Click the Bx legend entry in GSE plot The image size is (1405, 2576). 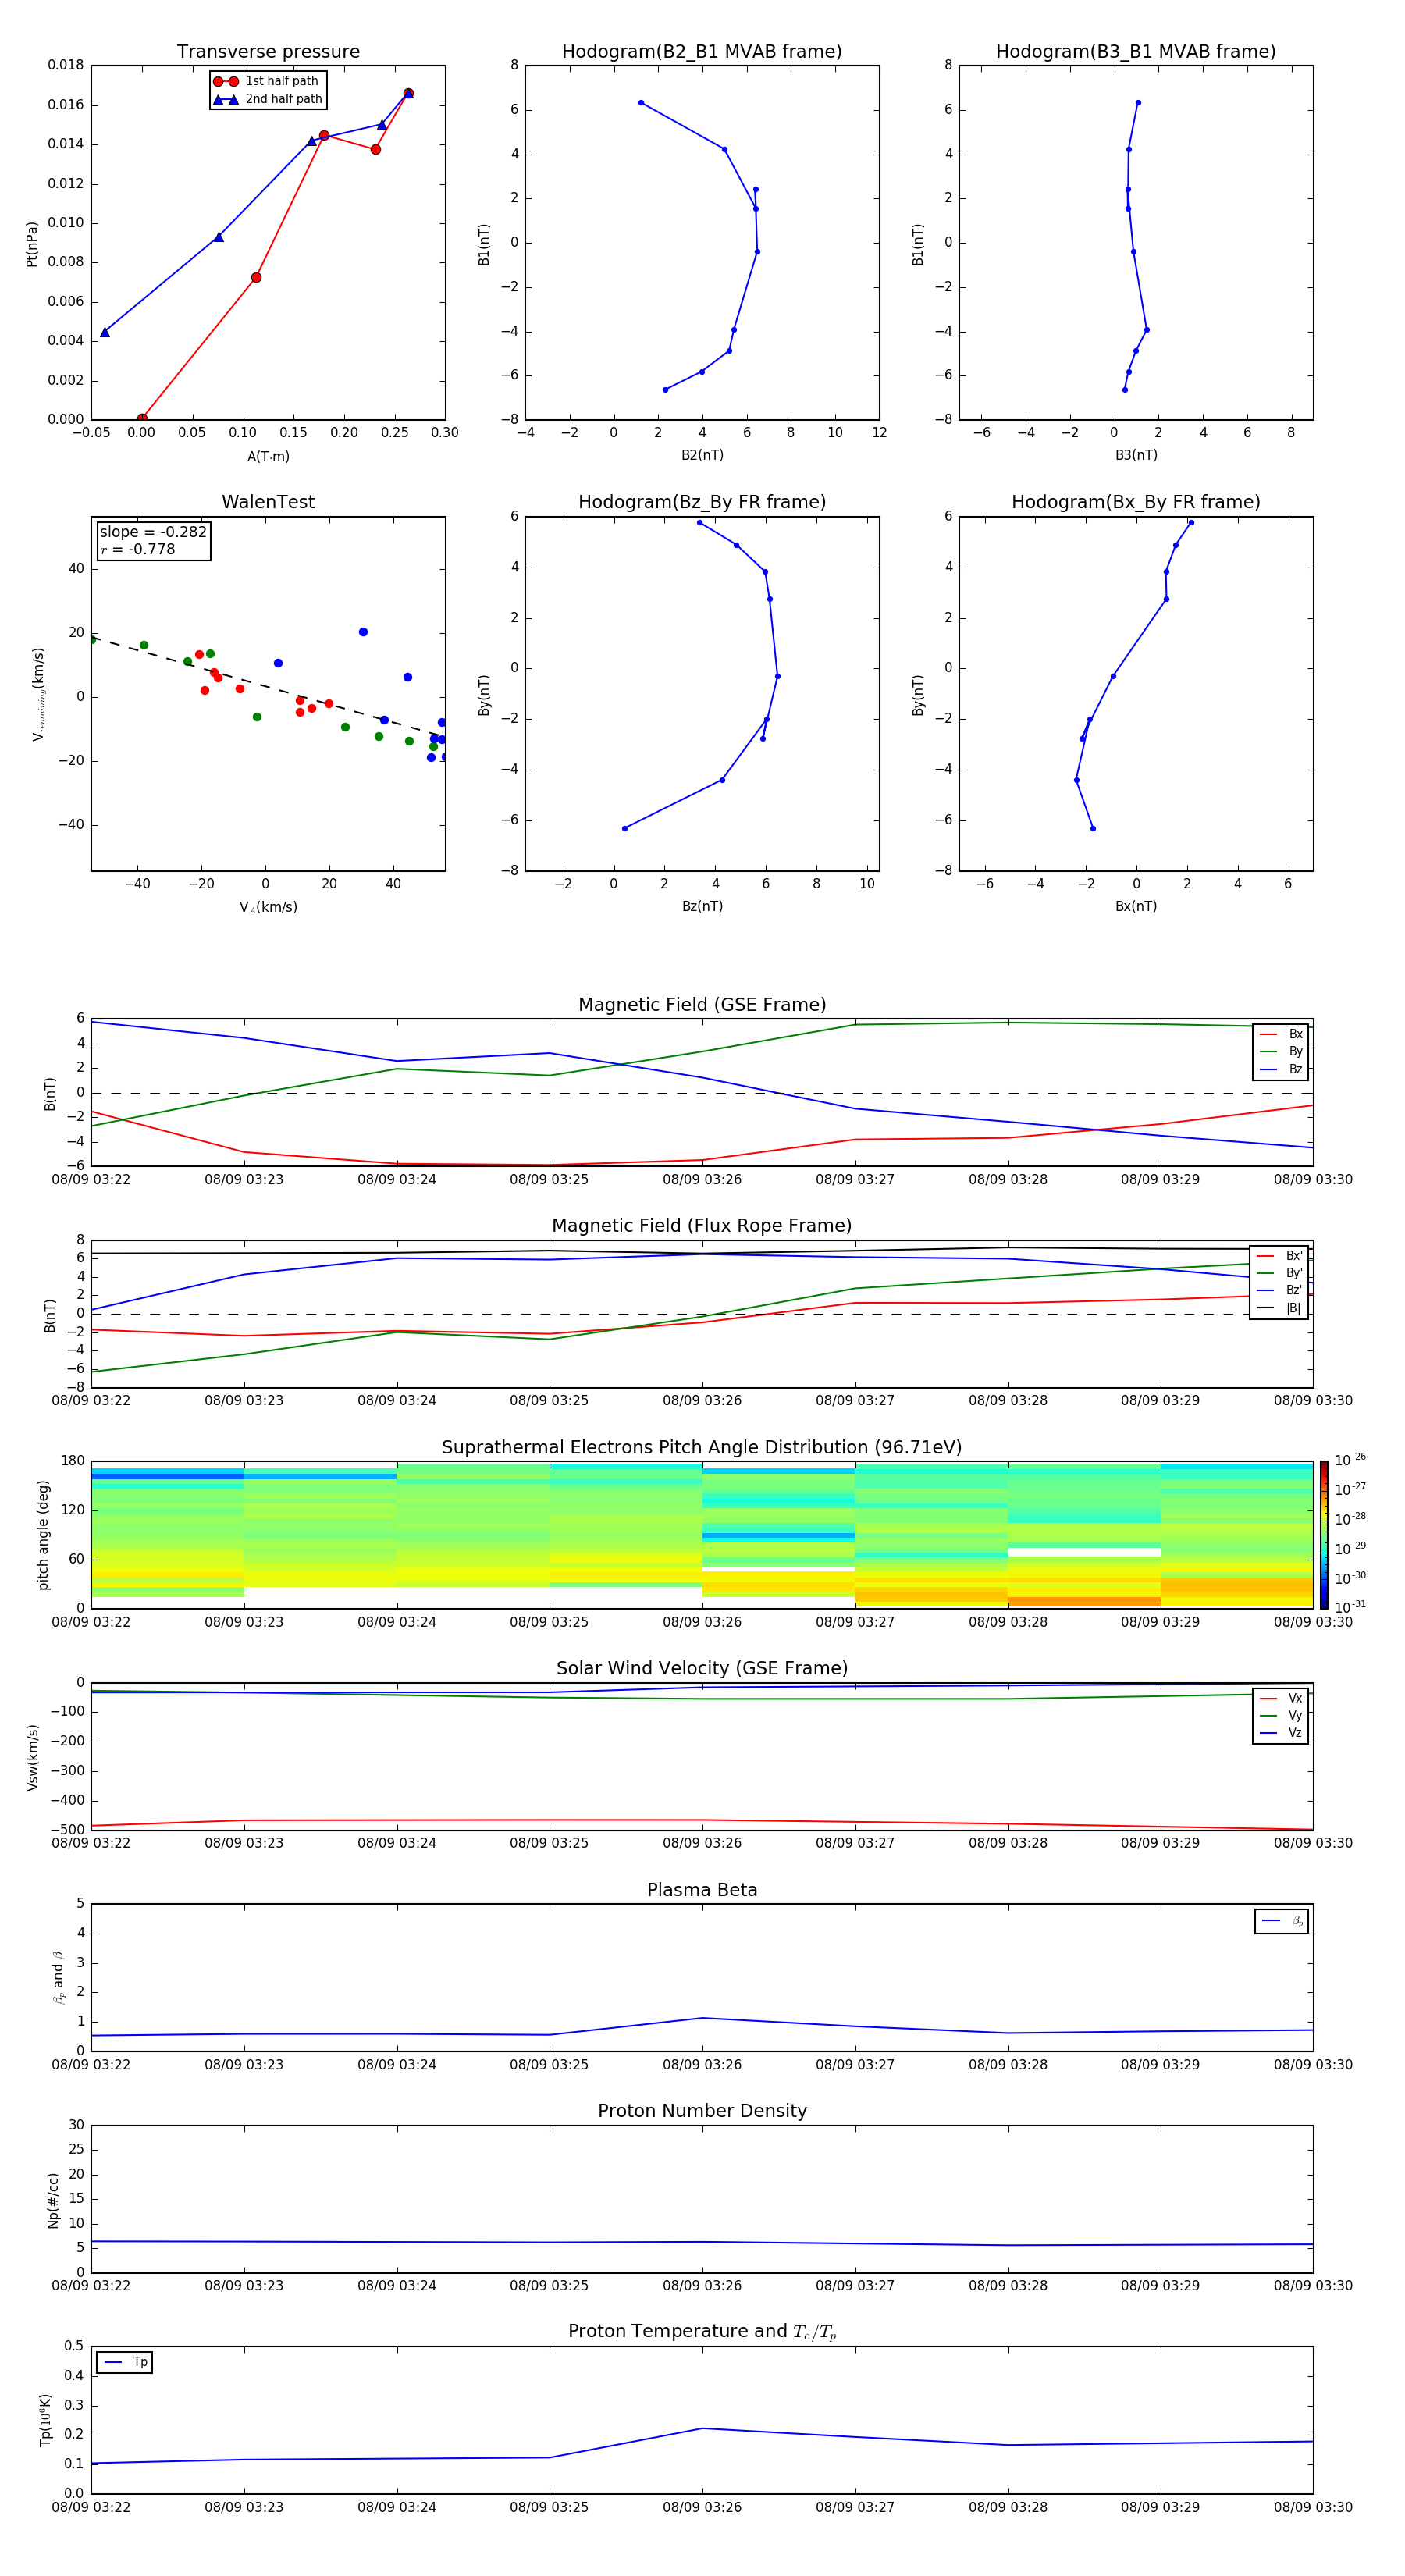1281,1034
